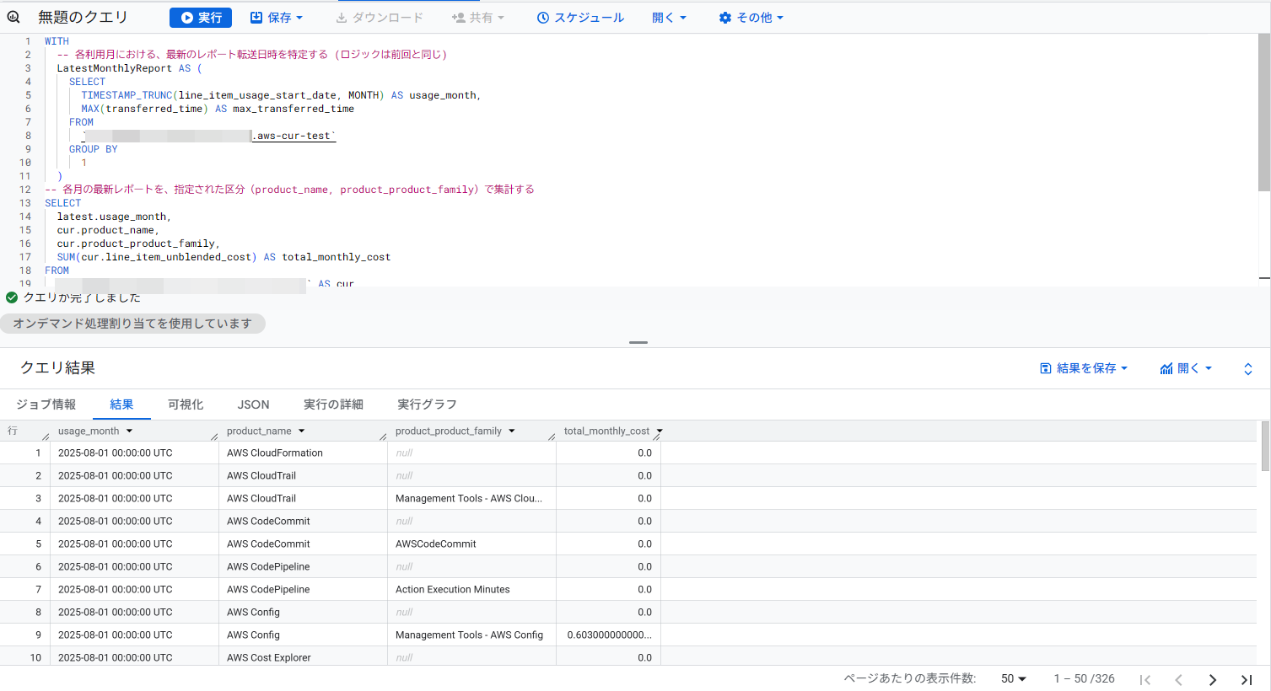Switch to the JSON tab
Viewport: 1271px width, 691px height.
pyautogui.click(x=253, y=404)
